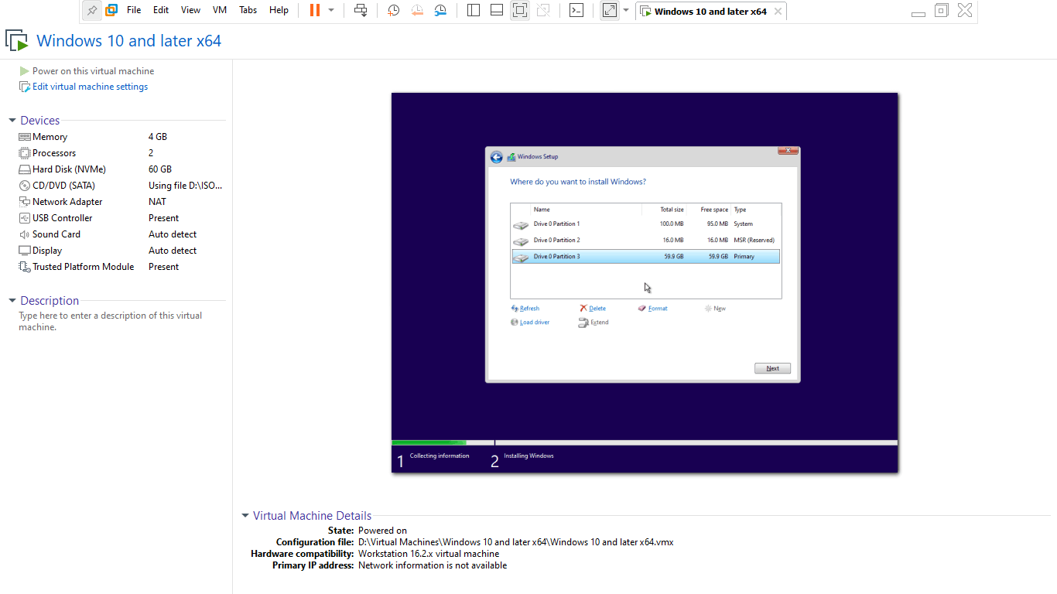
Task: Click the Hard Disk drive icon
Action: pyautogui.click(x=25, y=169)
